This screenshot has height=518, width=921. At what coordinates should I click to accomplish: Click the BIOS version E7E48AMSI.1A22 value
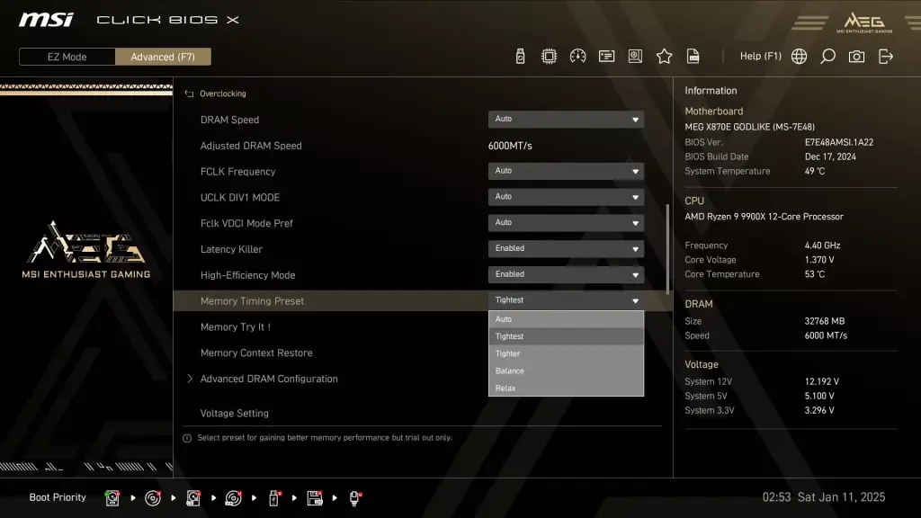(839, 142)
